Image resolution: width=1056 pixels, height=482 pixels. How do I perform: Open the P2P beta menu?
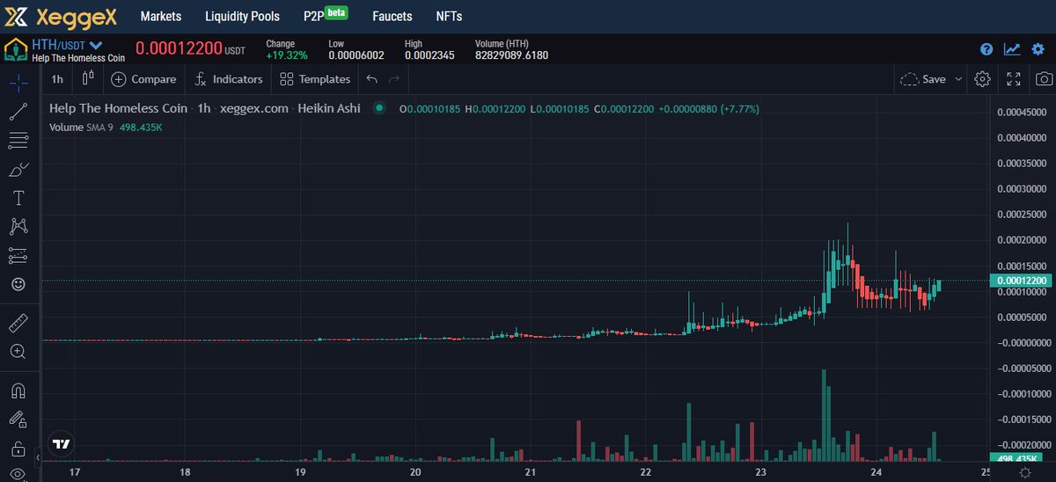tap(326, 15)
